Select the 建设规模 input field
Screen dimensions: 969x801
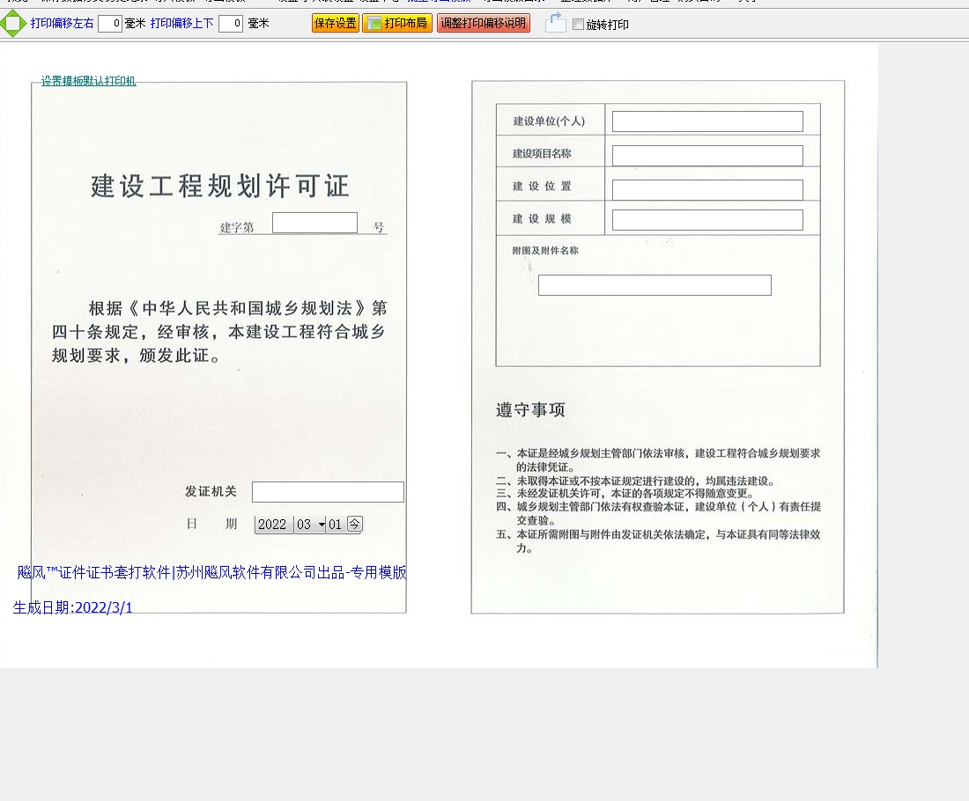tap(707, 220)
